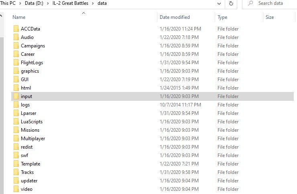Click the Campaigns folder icon
Screen dimensions: 297x194
(16, 46)
